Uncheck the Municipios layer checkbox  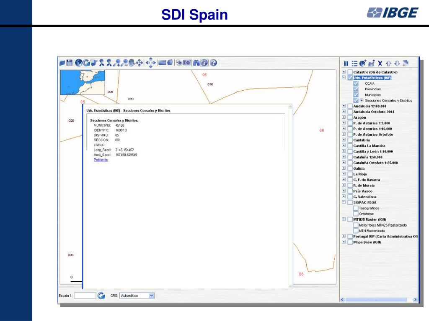356,95
